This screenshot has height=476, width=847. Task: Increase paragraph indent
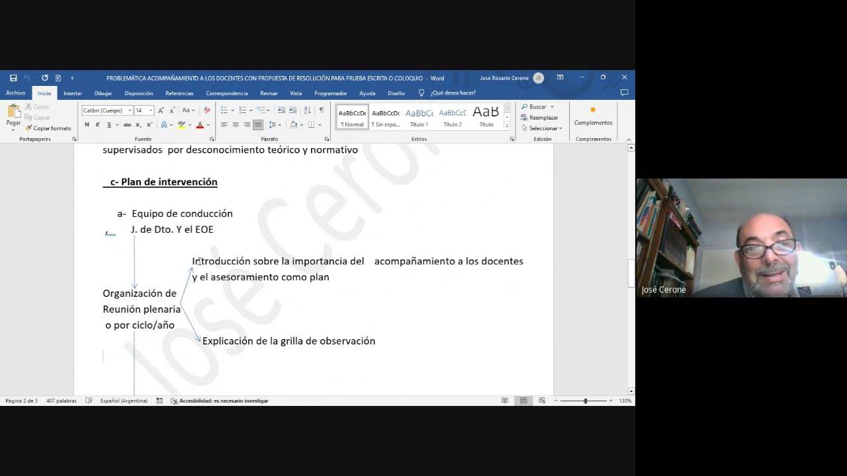coord(292,110)
